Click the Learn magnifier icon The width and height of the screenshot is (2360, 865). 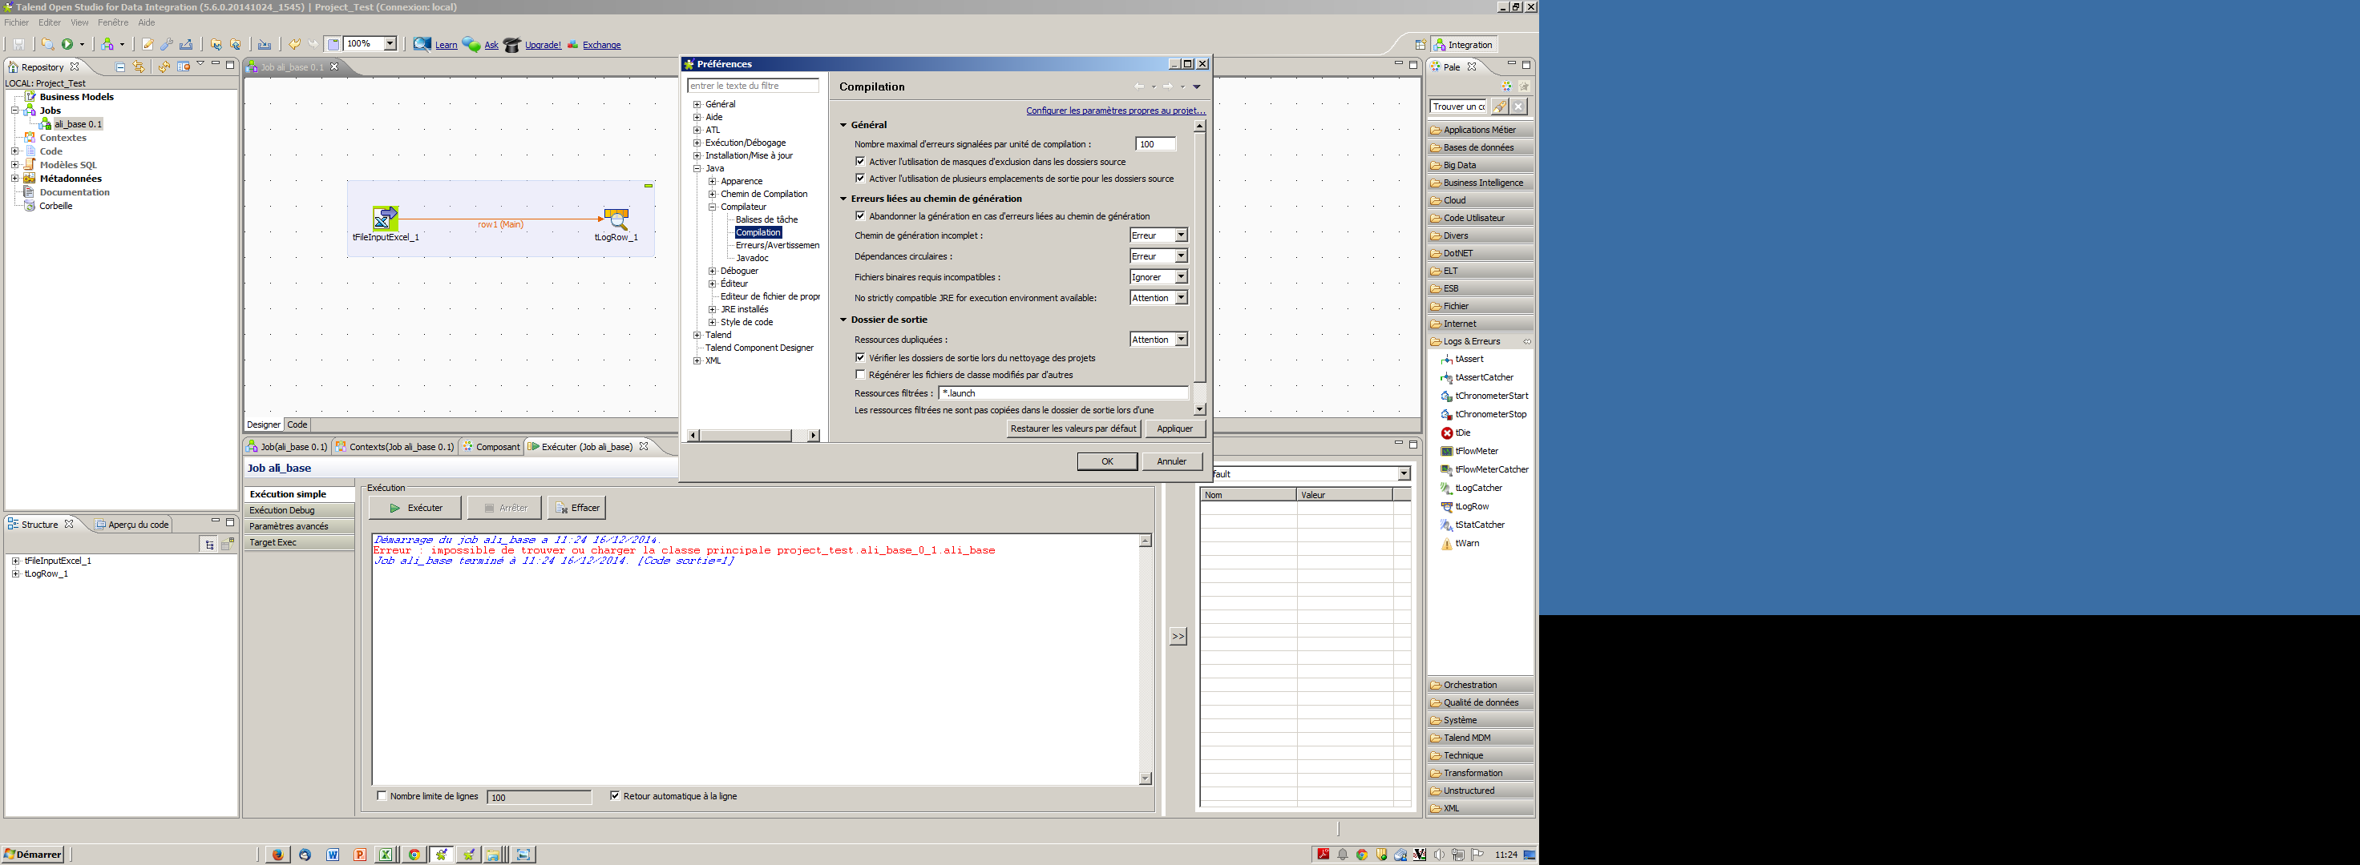422,44
